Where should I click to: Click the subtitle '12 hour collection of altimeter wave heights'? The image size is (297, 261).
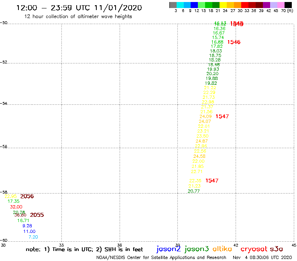78,16
